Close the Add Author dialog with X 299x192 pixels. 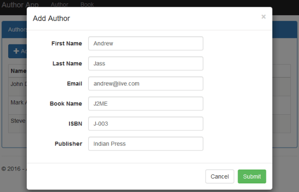(x=263, y=17)
